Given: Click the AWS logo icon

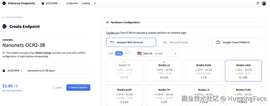Looking at the screenshot, I should click(x=112, y=42).
